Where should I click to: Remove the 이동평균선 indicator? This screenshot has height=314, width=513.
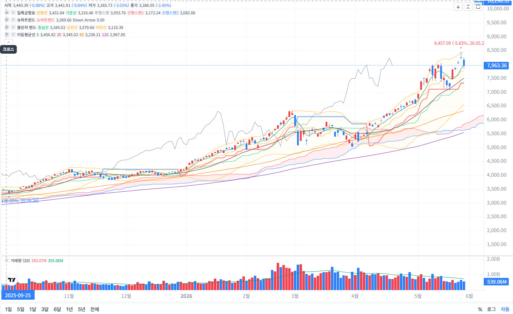13,35
